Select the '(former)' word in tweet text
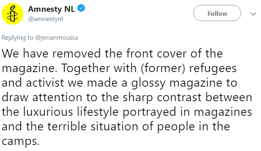The image size is (261, 151). 163,68
